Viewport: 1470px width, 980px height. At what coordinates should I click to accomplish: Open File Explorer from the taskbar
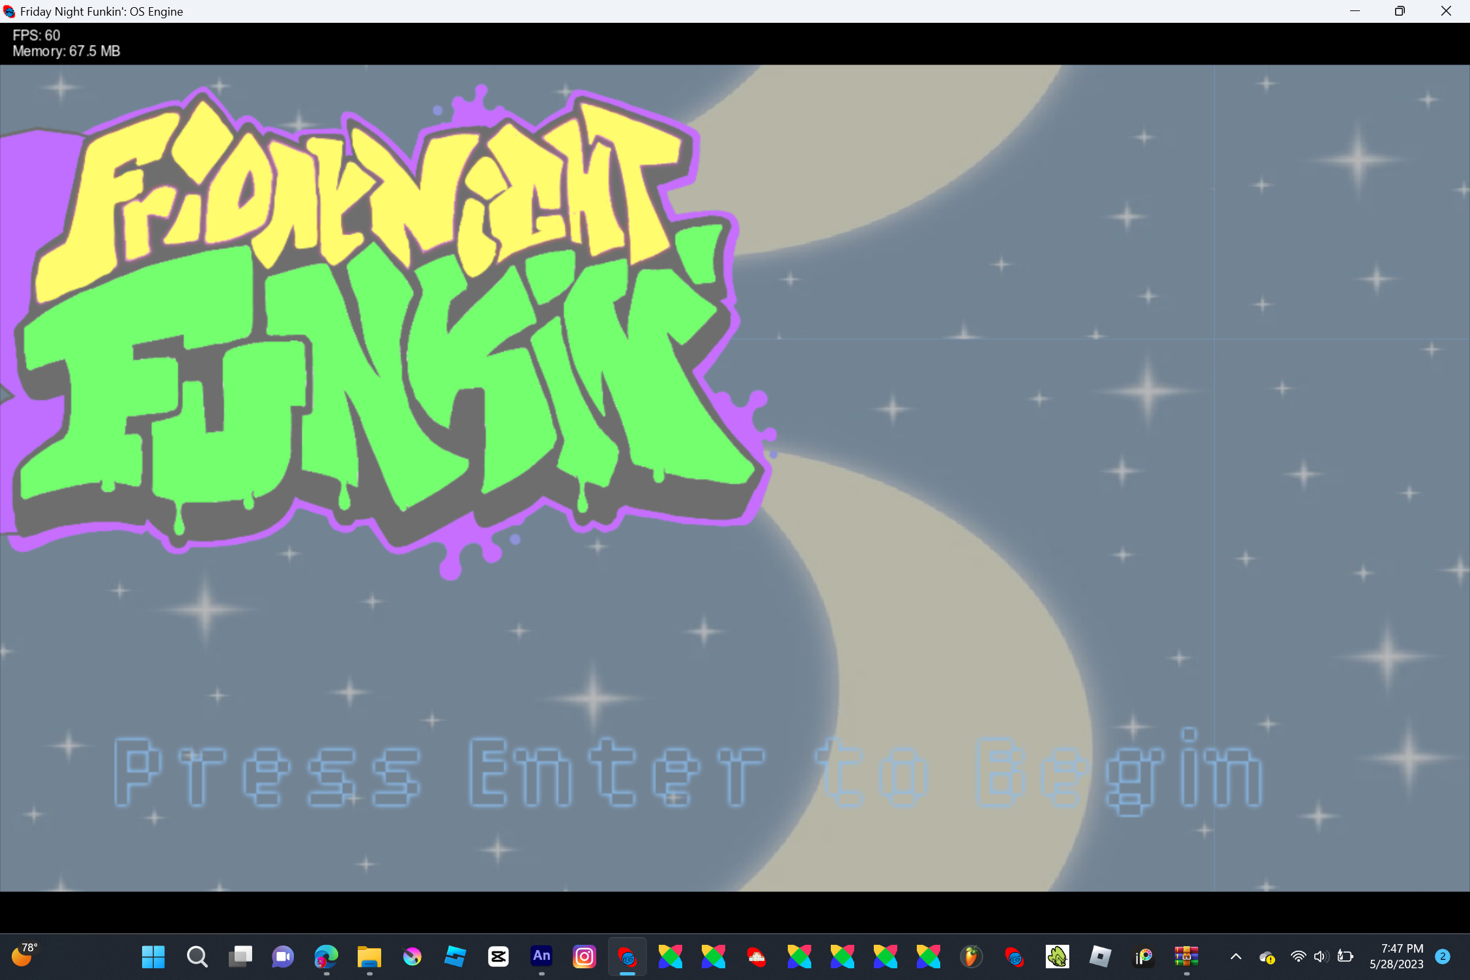pos(369,957)
